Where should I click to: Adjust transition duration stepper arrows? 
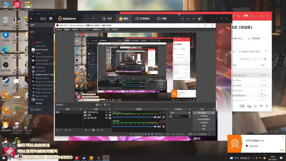point(189,116)
